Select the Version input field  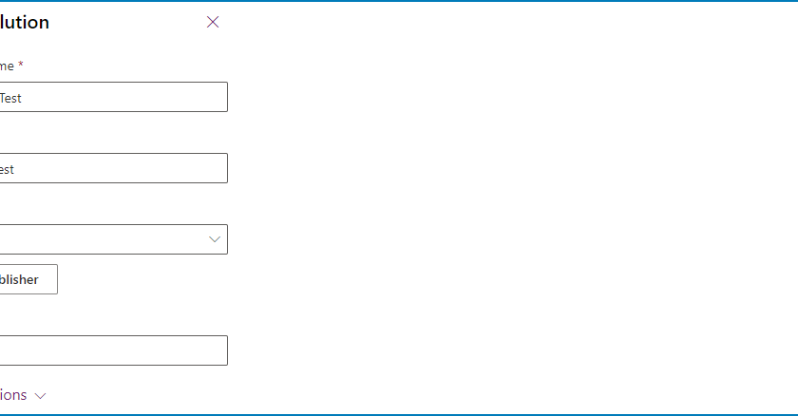point(114,350)
